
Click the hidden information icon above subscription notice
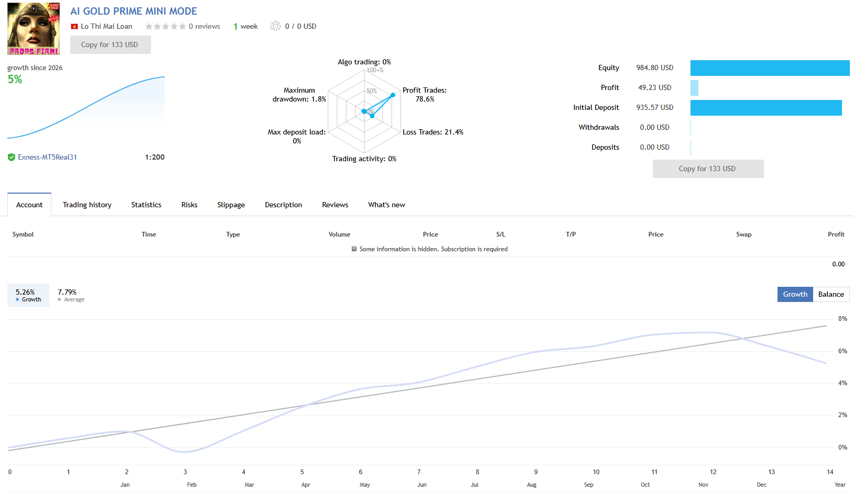[x=354, y=249]
